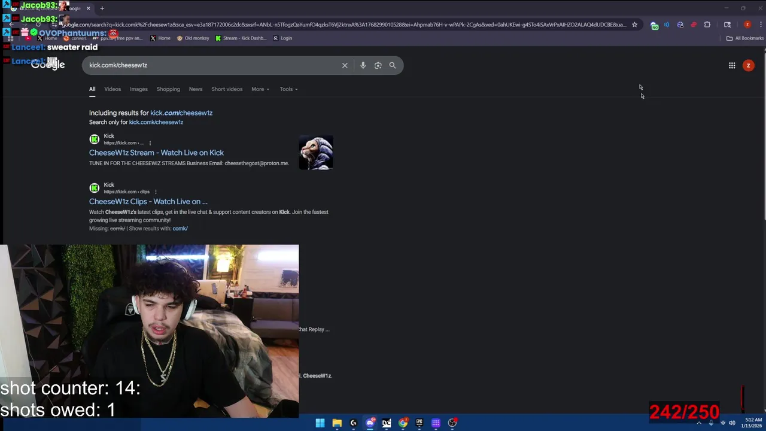Image resolution: width=766 pixels, height=431 pixels.
Task: Click the Kick favicon of the first result
Action: (x=94, y=139)
